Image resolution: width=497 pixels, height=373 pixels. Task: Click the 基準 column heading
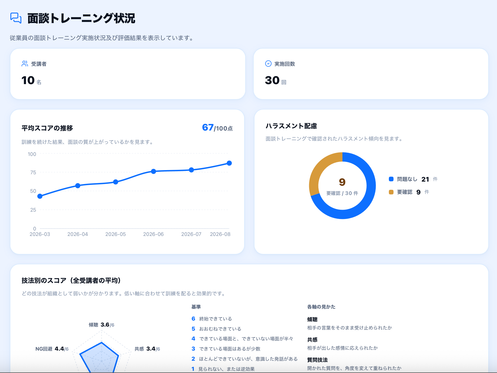point(196,307)
